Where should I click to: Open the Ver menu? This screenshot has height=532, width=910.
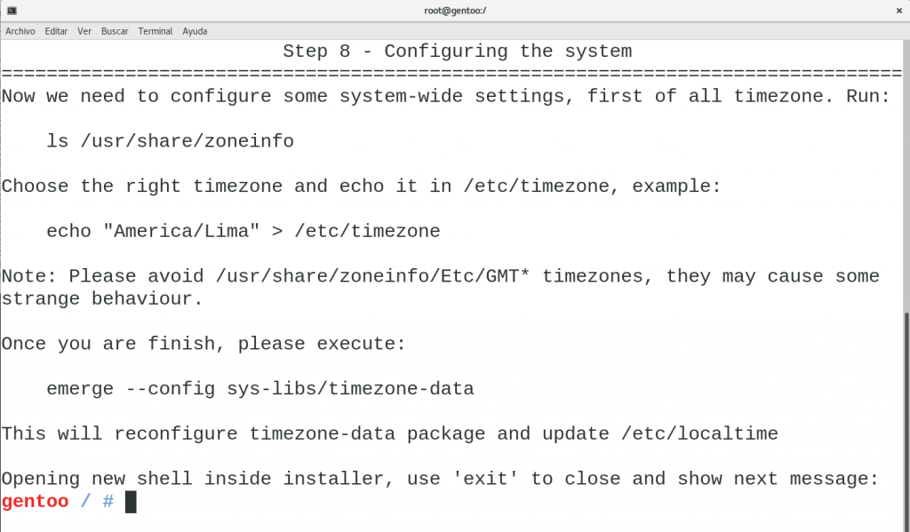(x=84, y=31)
